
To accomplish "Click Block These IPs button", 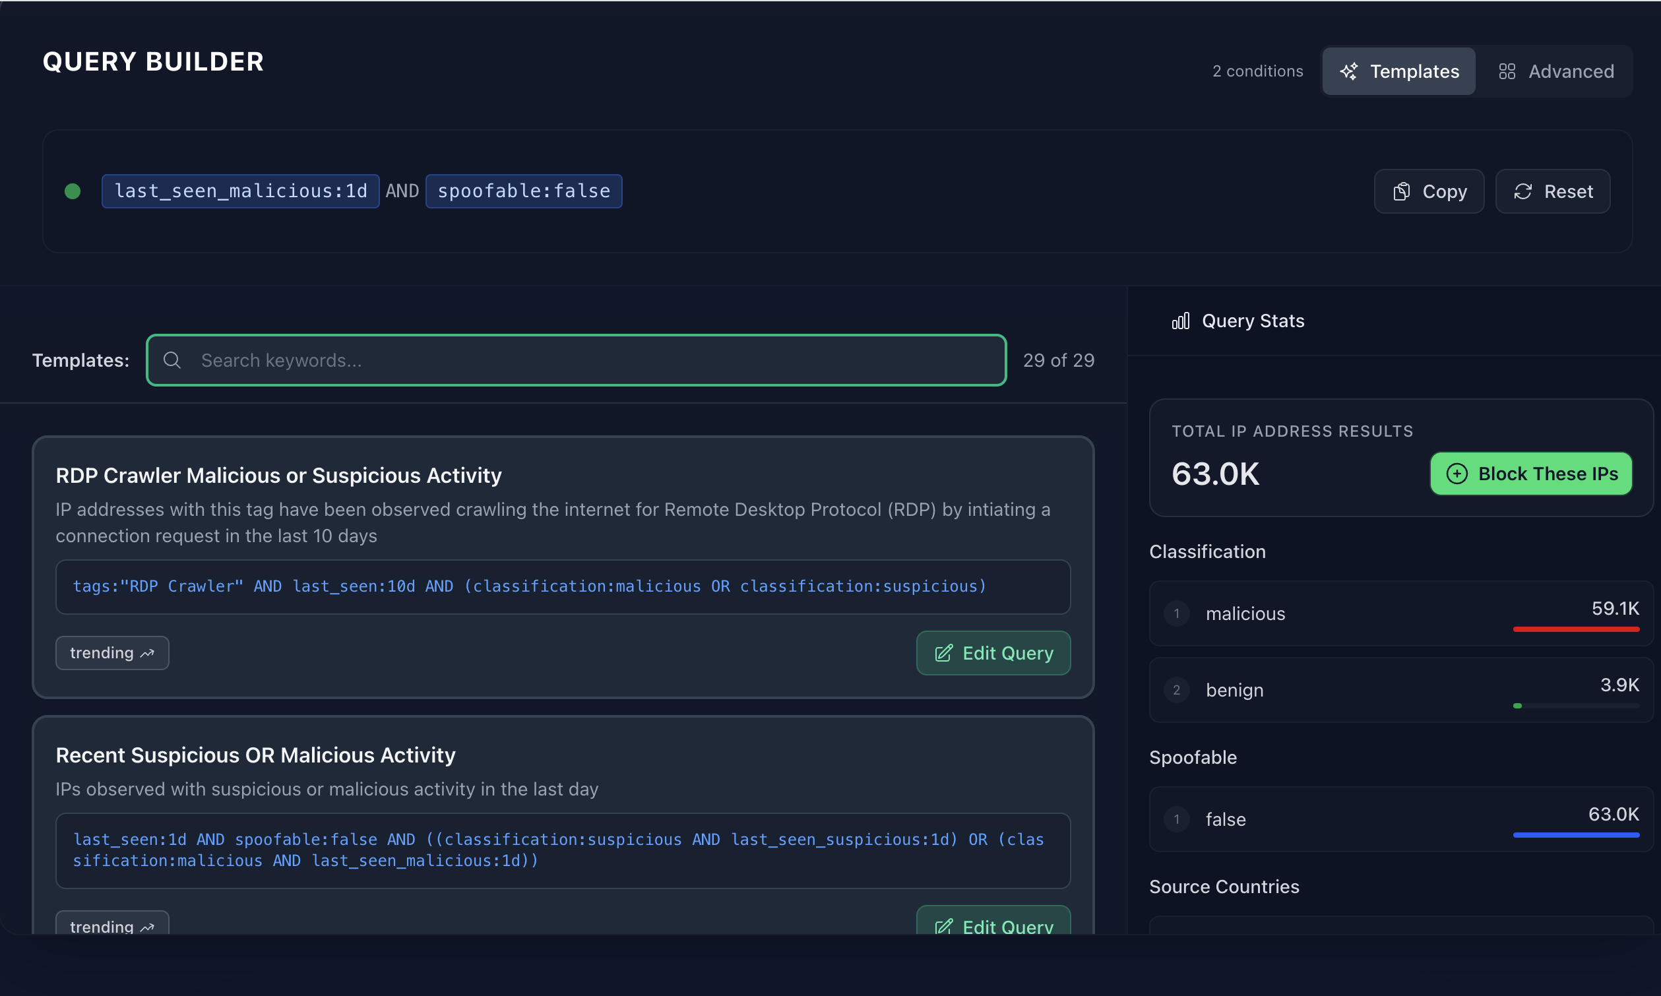I will [1531, 474].
